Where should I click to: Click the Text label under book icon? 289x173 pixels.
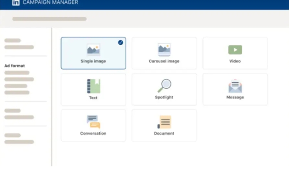click(93, 98)
